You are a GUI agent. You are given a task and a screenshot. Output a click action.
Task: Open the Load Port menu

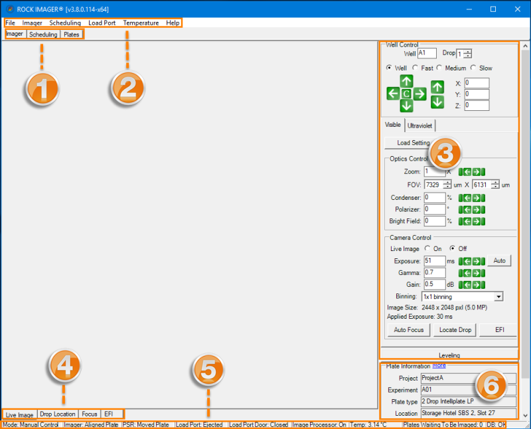pos(102,23)
